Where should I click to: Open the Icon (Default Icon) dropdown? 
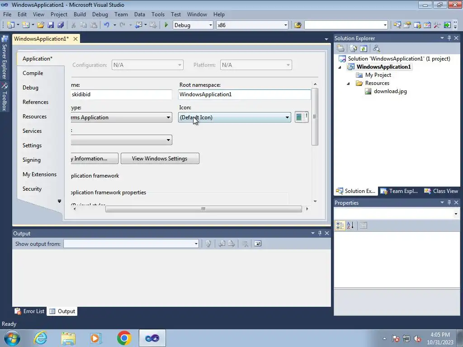point(235,117)
